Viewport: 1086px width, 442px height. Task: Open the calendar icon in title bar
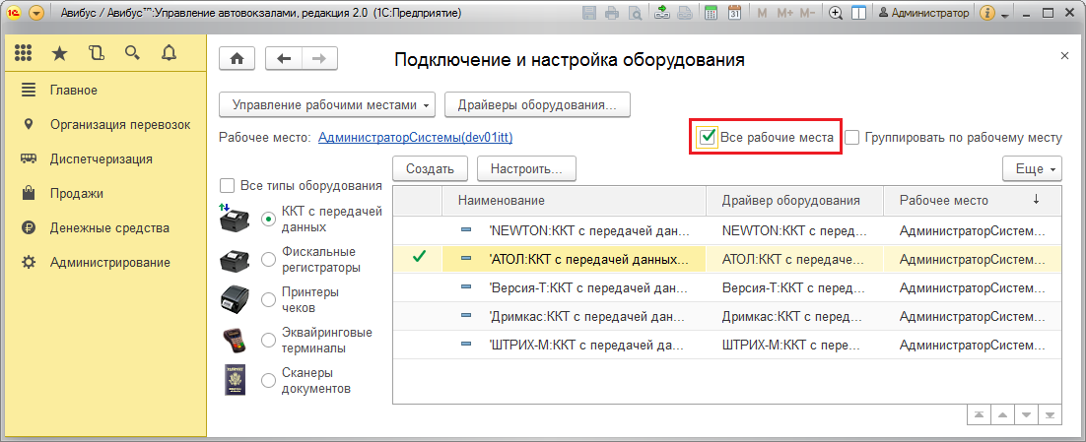click(734, 14)
